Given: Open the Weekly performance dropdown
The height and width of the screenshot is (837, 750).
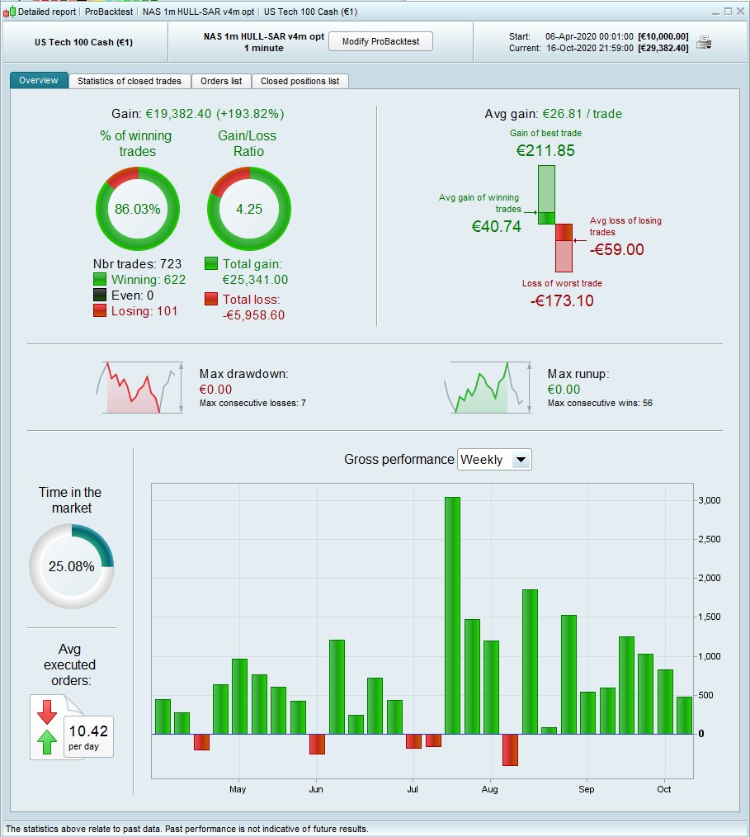Looking at the screenshot, I should (x=494, y=460).
